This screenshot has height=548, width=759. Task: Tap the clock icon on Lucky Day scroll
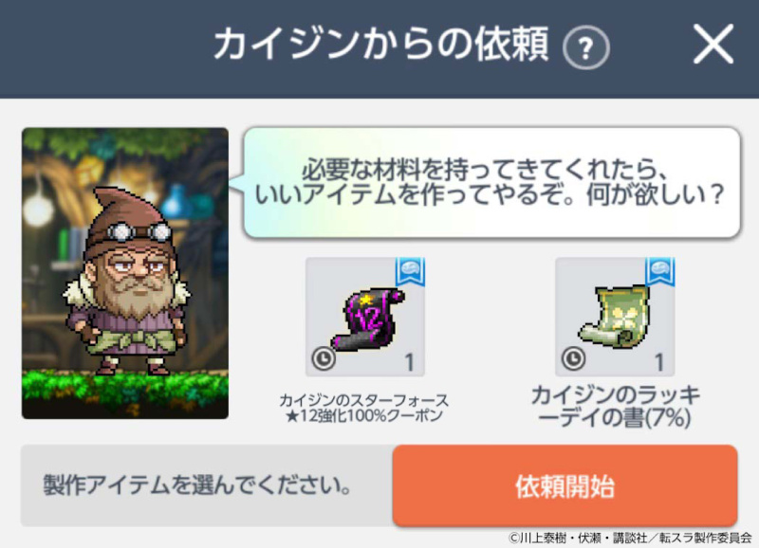(x=574, y=359)
